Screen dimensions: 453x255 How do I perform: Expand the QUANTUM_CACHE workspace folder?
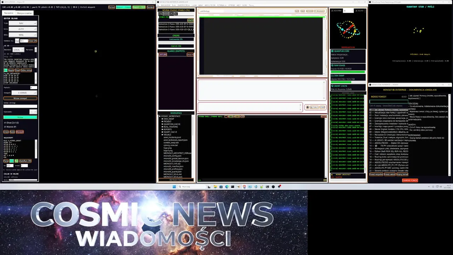tap(162, 124)
